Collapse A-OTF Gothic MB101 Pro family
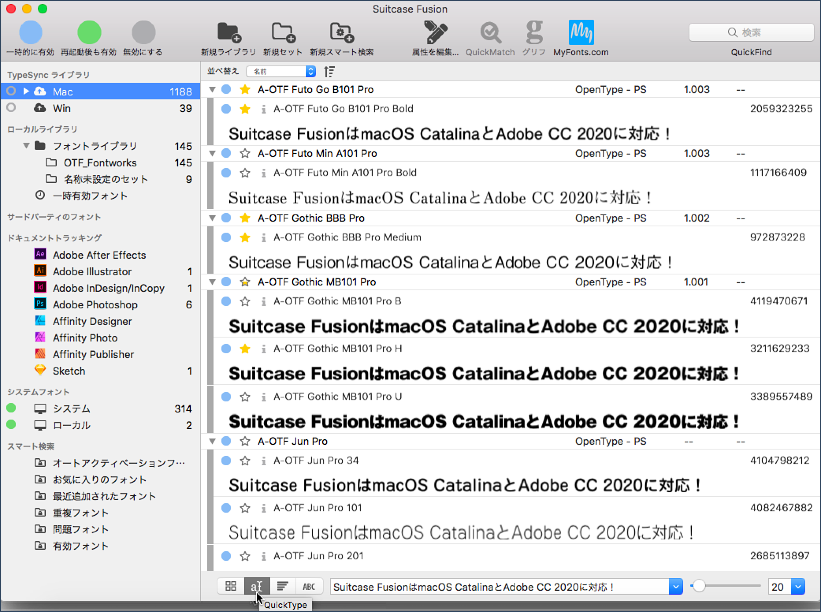821x612 pixels. click(212, 282)
